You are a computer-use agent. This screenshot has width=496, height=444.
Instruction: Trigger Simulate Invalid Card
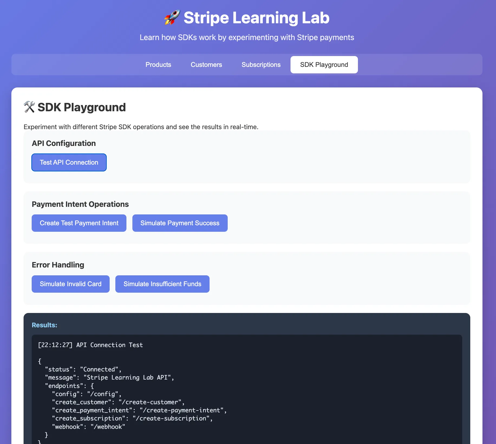[70, 284]
